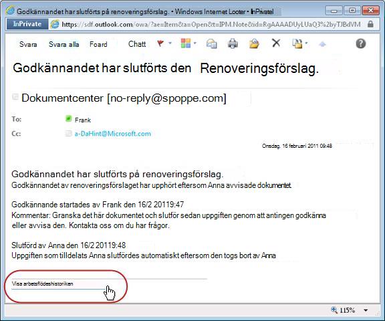Click the date Onsdag, 16 februari 2011 09:48
The height and width of the screenshot is (321, 385).
point(297,146)
